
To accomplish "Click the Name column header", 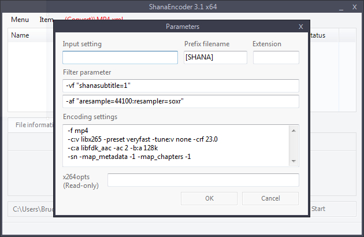I will [x=21, y=35].
